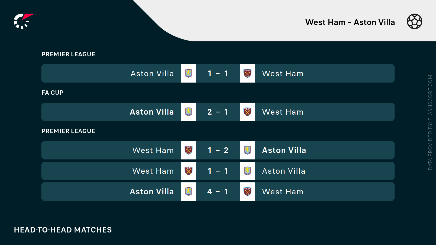
Task: Click the HEAD-TO-HEAD MATCHES label
Action: coord(63,230)
